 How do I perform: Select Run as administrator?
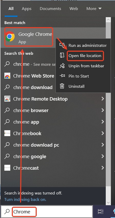(83, 45)
